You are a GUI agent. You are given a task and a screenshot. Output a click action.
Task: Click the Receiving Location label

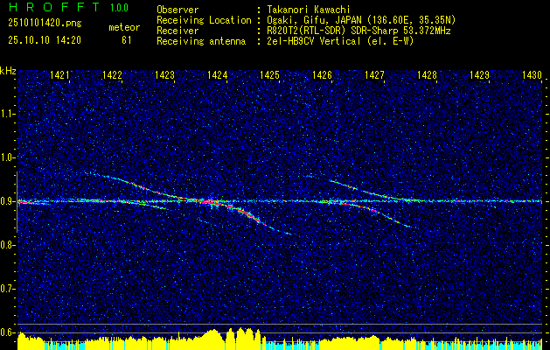(x=204, y=20)
